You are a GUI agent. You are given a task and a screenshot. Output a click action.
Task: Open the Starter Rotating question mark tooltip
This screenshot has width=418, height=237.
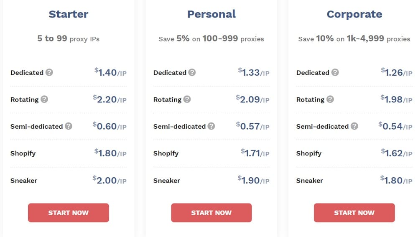(x=44, y=99)
